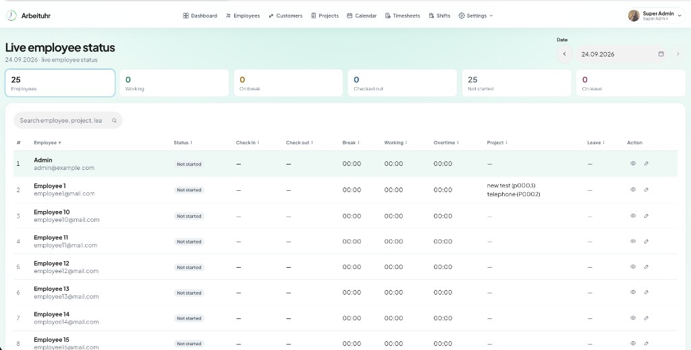Navigate to Projects
This screenshot has height=350, width=691.
click(x=325, y=16)
